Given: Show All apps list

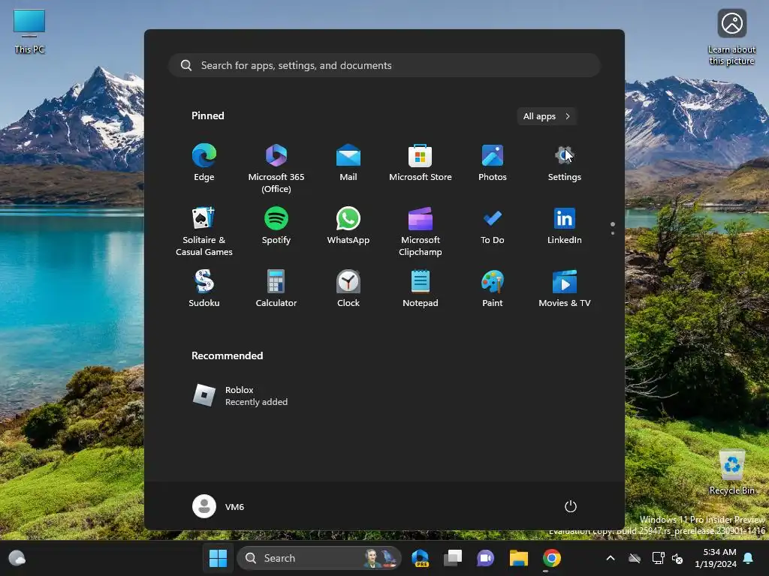Looking at the screenshot, I should (547, 116).
